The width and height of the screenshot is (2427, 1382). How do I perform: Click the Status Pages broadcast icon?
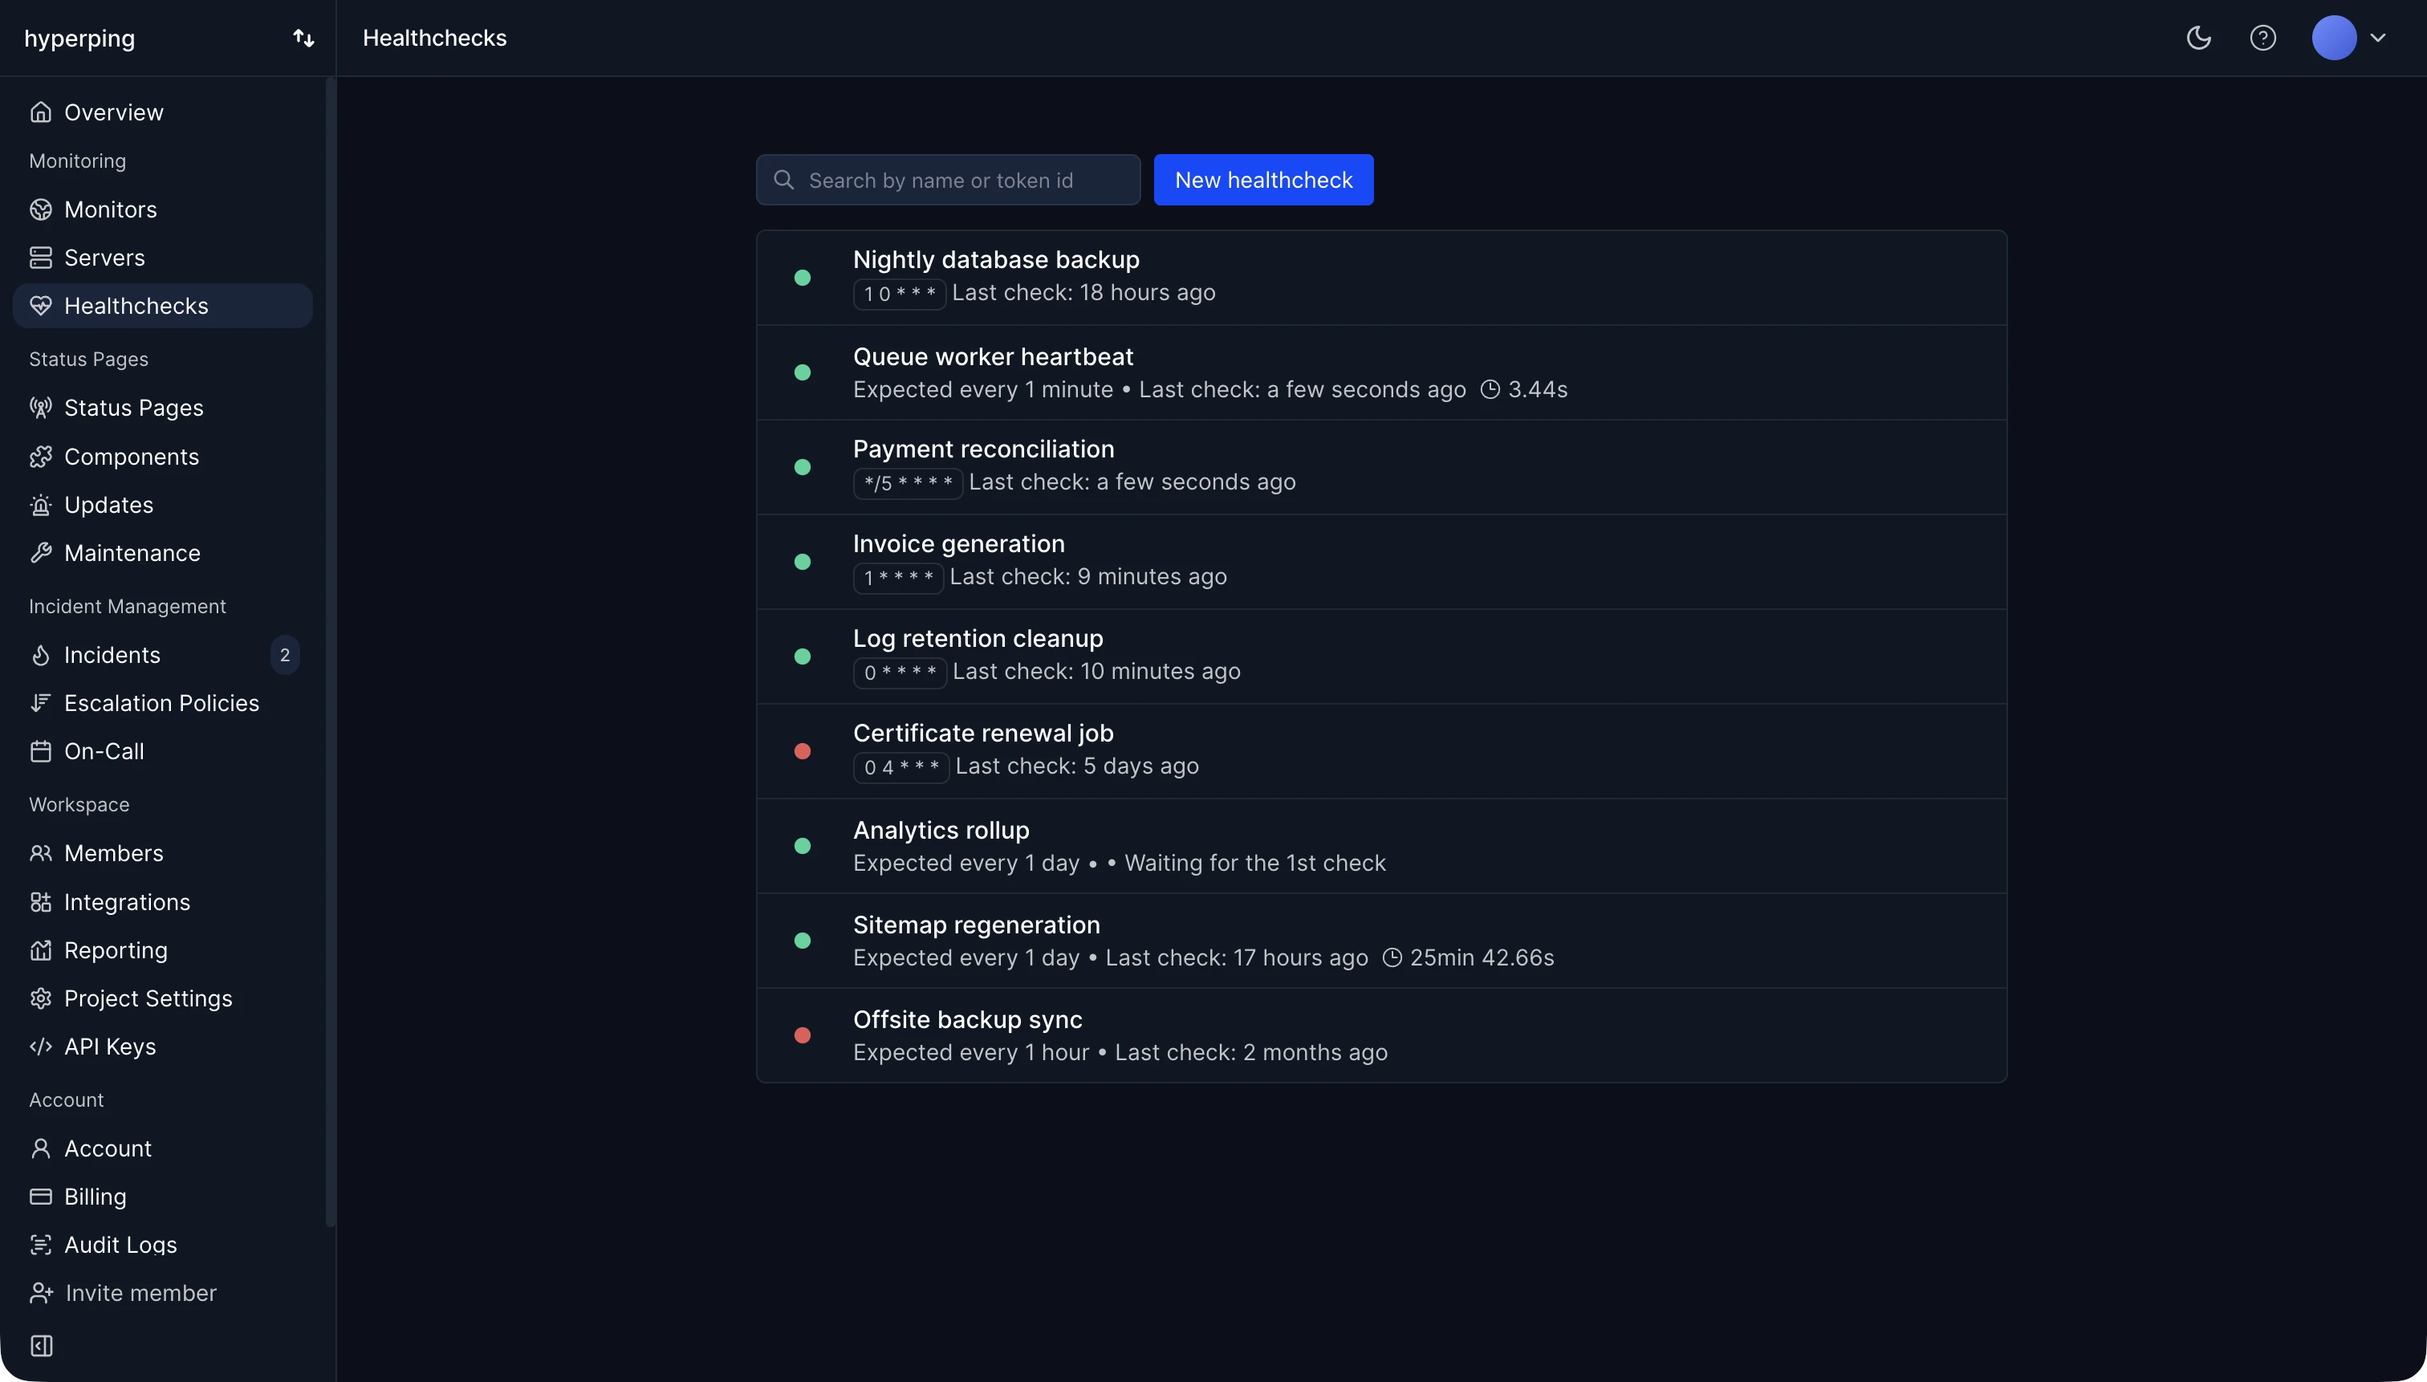click(41, 407)
